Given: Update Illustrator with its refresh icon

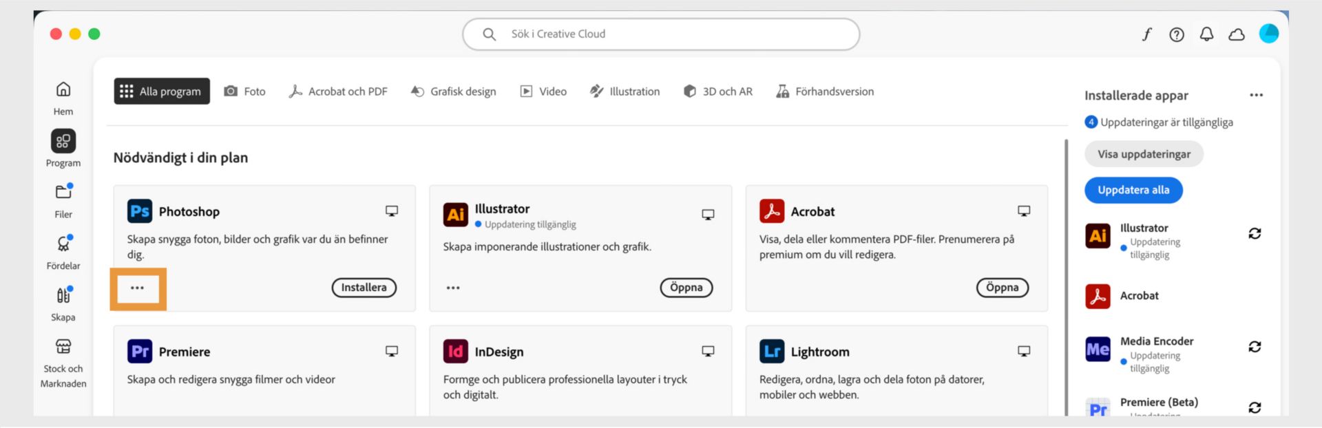Looking at the screenshot, I should tap(1255, 234).
